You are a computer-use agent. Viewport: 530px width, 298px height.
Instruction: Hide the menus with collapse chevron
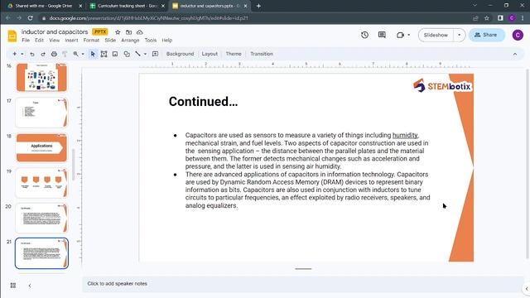pos(515,54)
